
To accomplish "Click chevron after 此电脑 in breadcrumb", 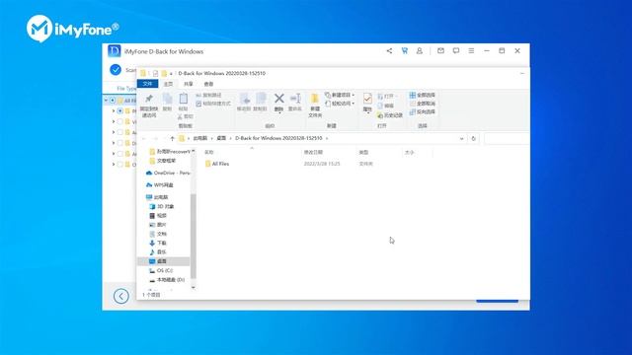I will pyautogui.click(x=211, y=138).
